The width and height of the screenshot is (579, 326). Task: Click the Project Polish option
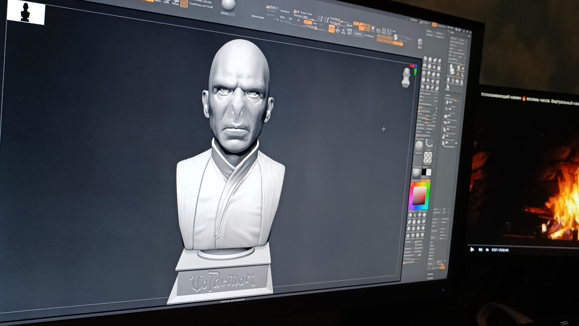click(306, 14)
